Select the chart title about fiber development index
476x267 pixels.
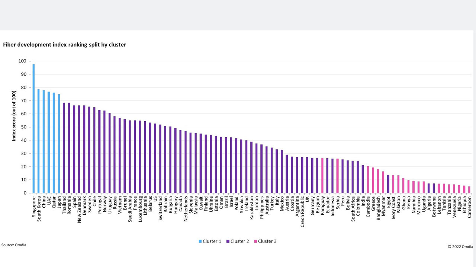point(64,44)
